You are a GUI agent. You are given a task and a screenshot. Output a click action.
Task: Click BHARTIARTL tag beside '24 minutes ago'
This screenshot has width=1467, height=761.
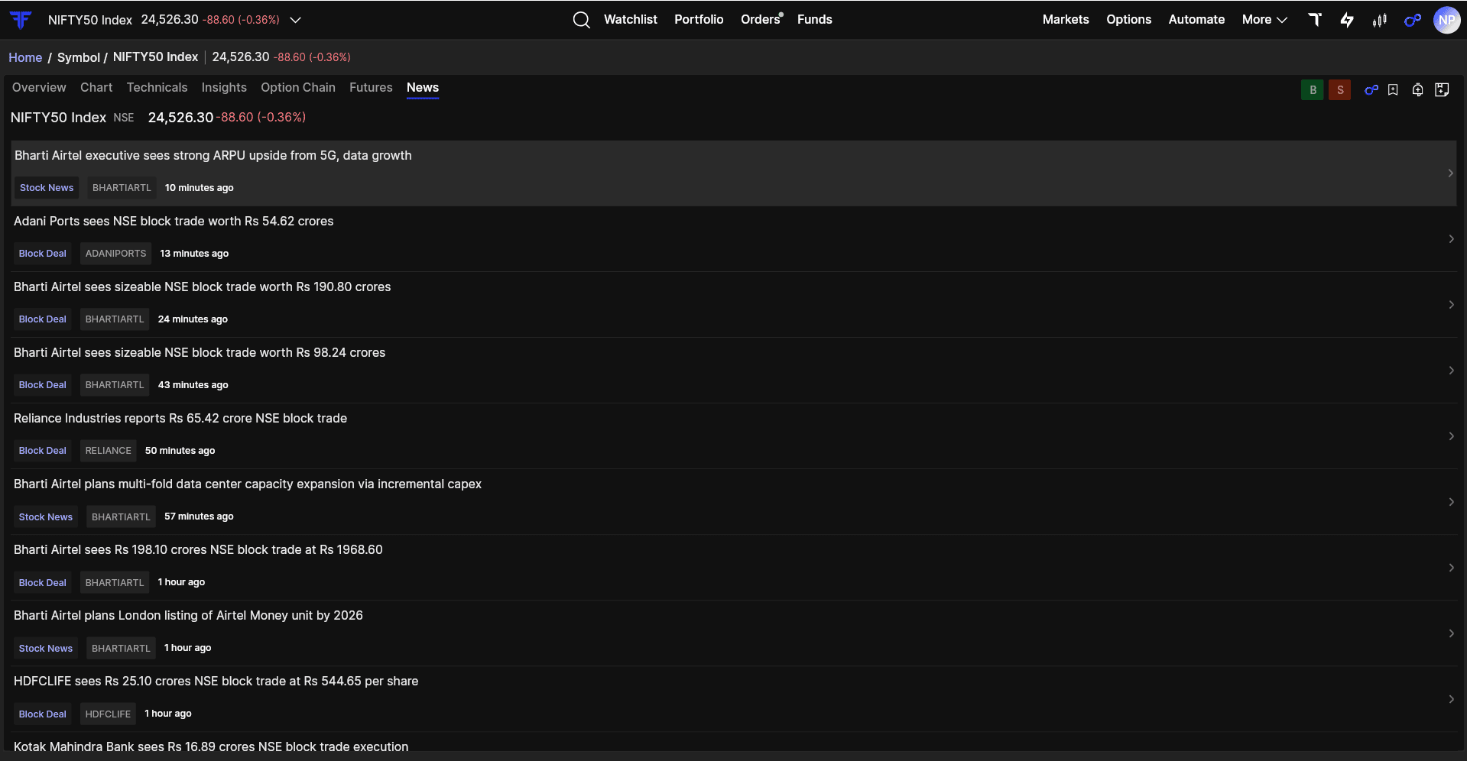(115, 319)
